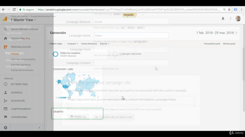Click the Adquisición arrows icon
The width and height of the screenshot is (245, 137).
click(5, 101)
